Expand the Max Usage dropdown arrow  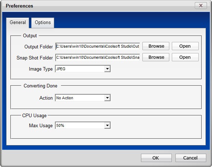pos(107,125)
